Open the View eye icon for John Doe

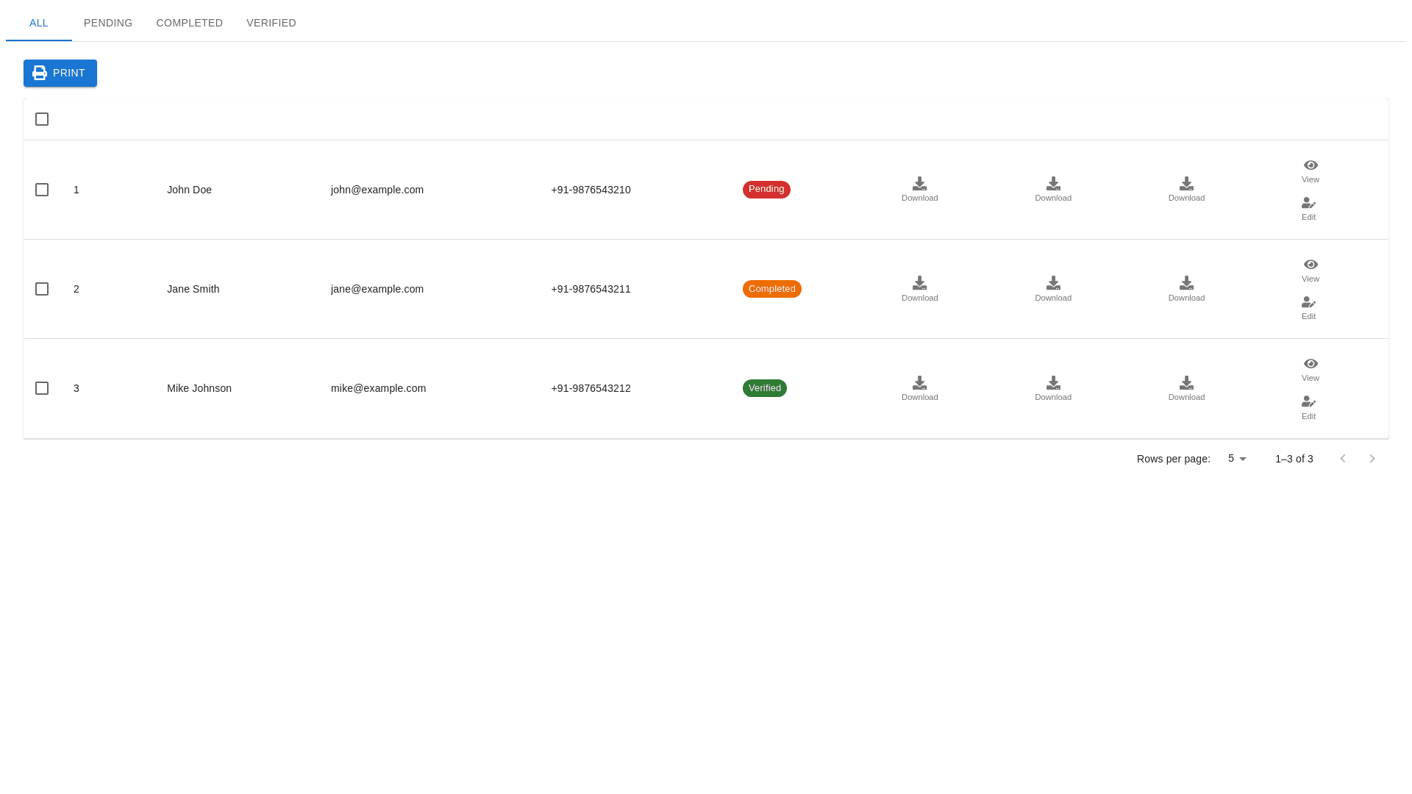[1311, 165]
